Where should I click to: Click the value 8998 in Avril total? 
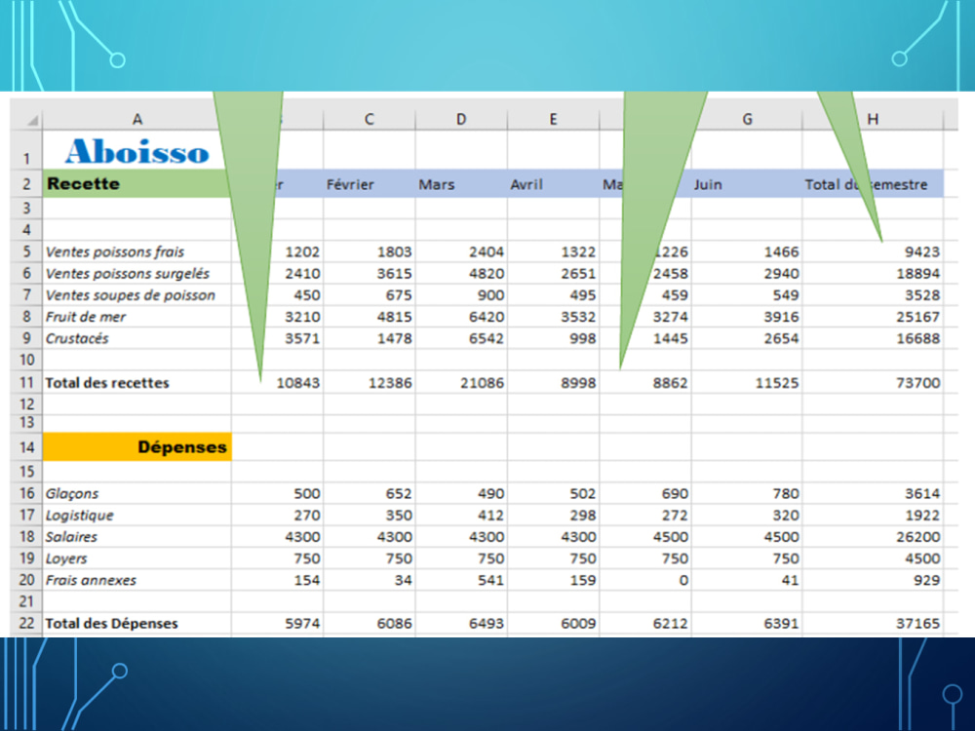(578, 383)
